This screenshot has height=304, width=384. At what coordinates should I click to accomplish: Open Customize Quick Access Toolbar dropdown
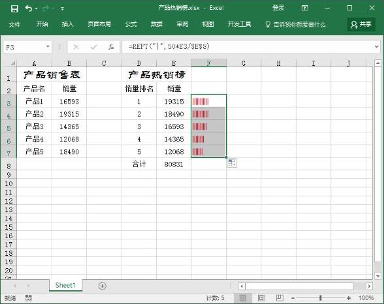(63, 8)
